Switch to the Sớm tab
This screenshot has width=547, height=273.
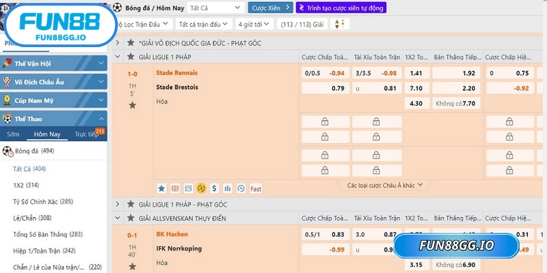(x=13, y=134)
